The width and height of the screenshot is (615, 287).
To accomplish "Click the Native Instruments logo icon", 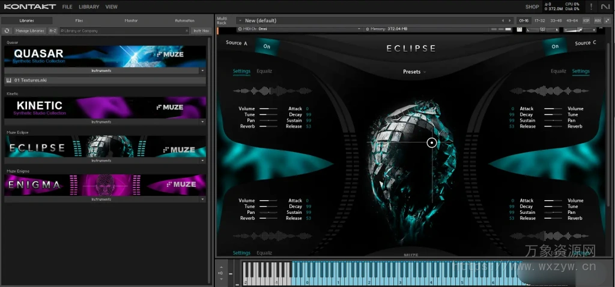I will tap(606, 7).
